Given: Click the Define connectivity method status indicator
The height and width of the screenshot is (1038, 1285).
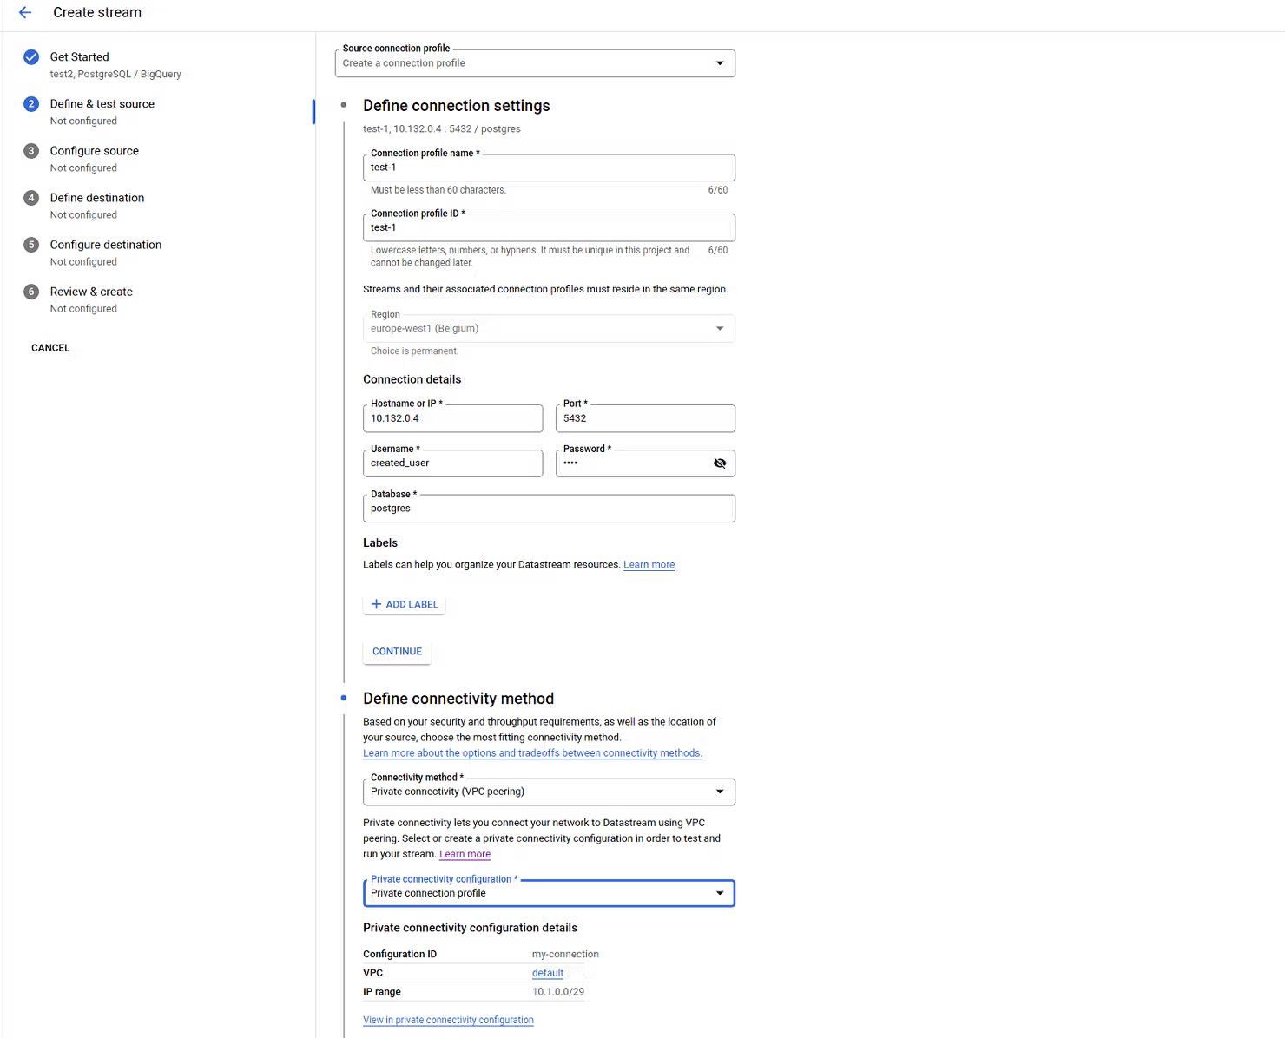Looking at the screenshot, I should pyautogui.click(x=344, y=696).
